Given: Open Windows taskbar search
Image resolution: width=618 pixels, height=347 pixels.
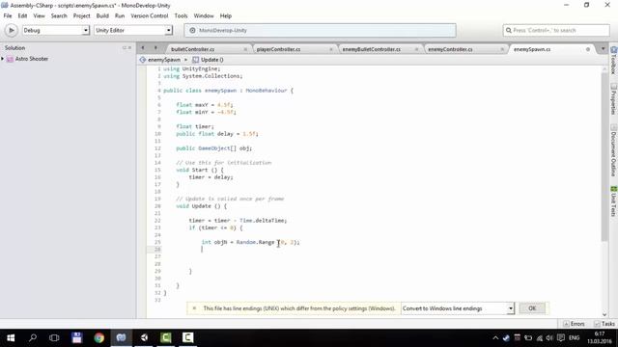Looking at the screenshot, I should click(33, 338).
